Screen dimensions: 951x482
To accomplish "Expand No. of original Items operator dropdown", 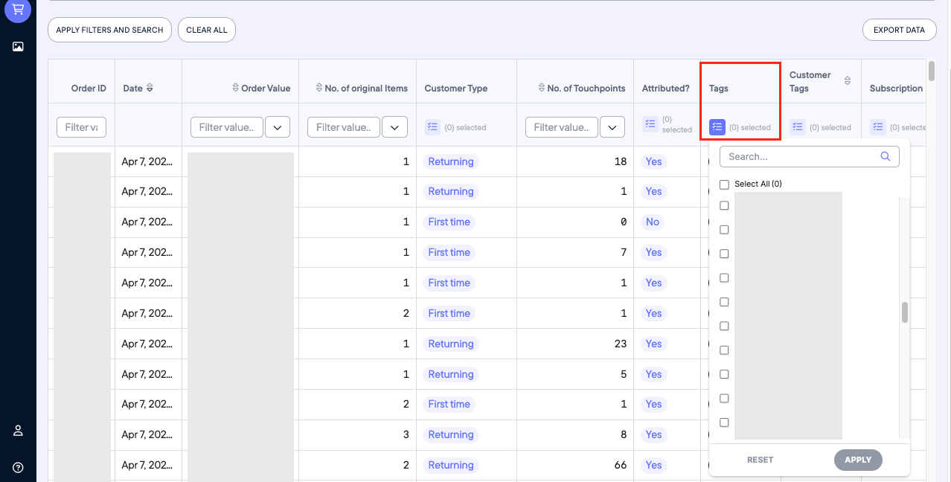I will point(395,127).
